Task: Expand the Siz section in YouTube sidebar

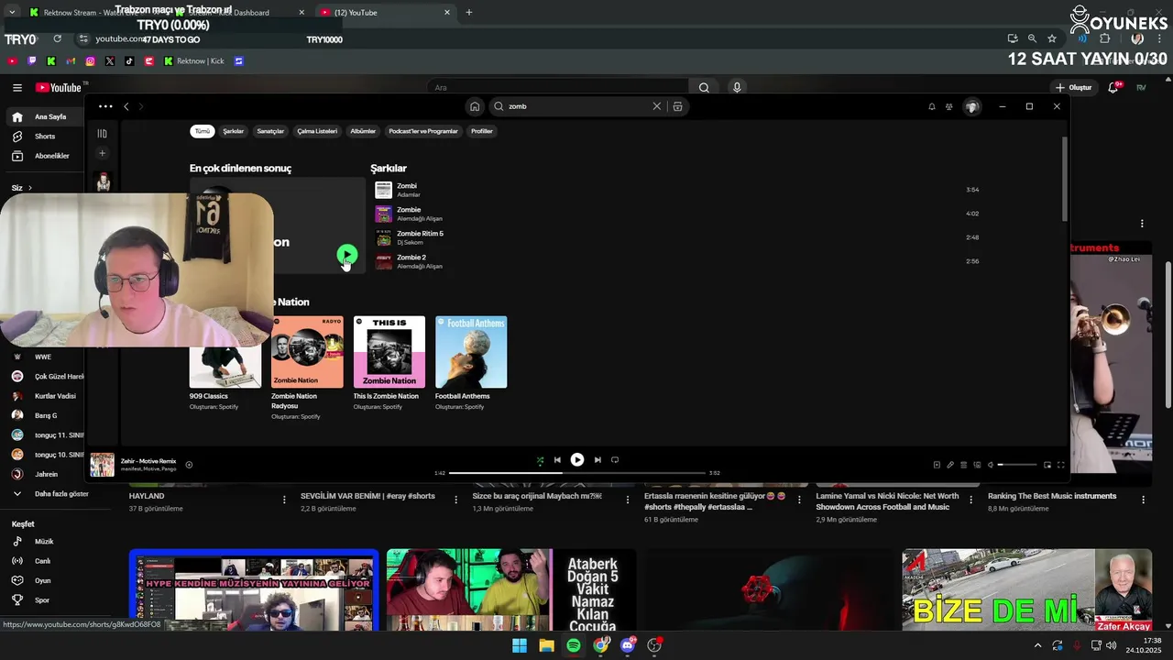Action: pyautogui.click(x=22, y=188)
